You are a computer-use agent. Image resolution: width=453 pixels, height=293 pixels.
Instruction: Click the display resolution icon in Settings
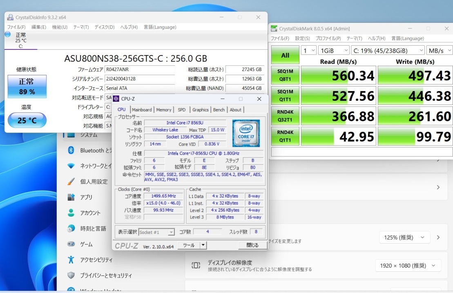pos(196,265)
